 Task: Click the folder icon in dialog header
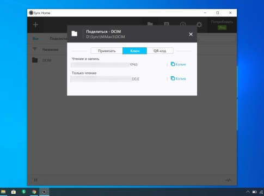[x=75, y=34]
